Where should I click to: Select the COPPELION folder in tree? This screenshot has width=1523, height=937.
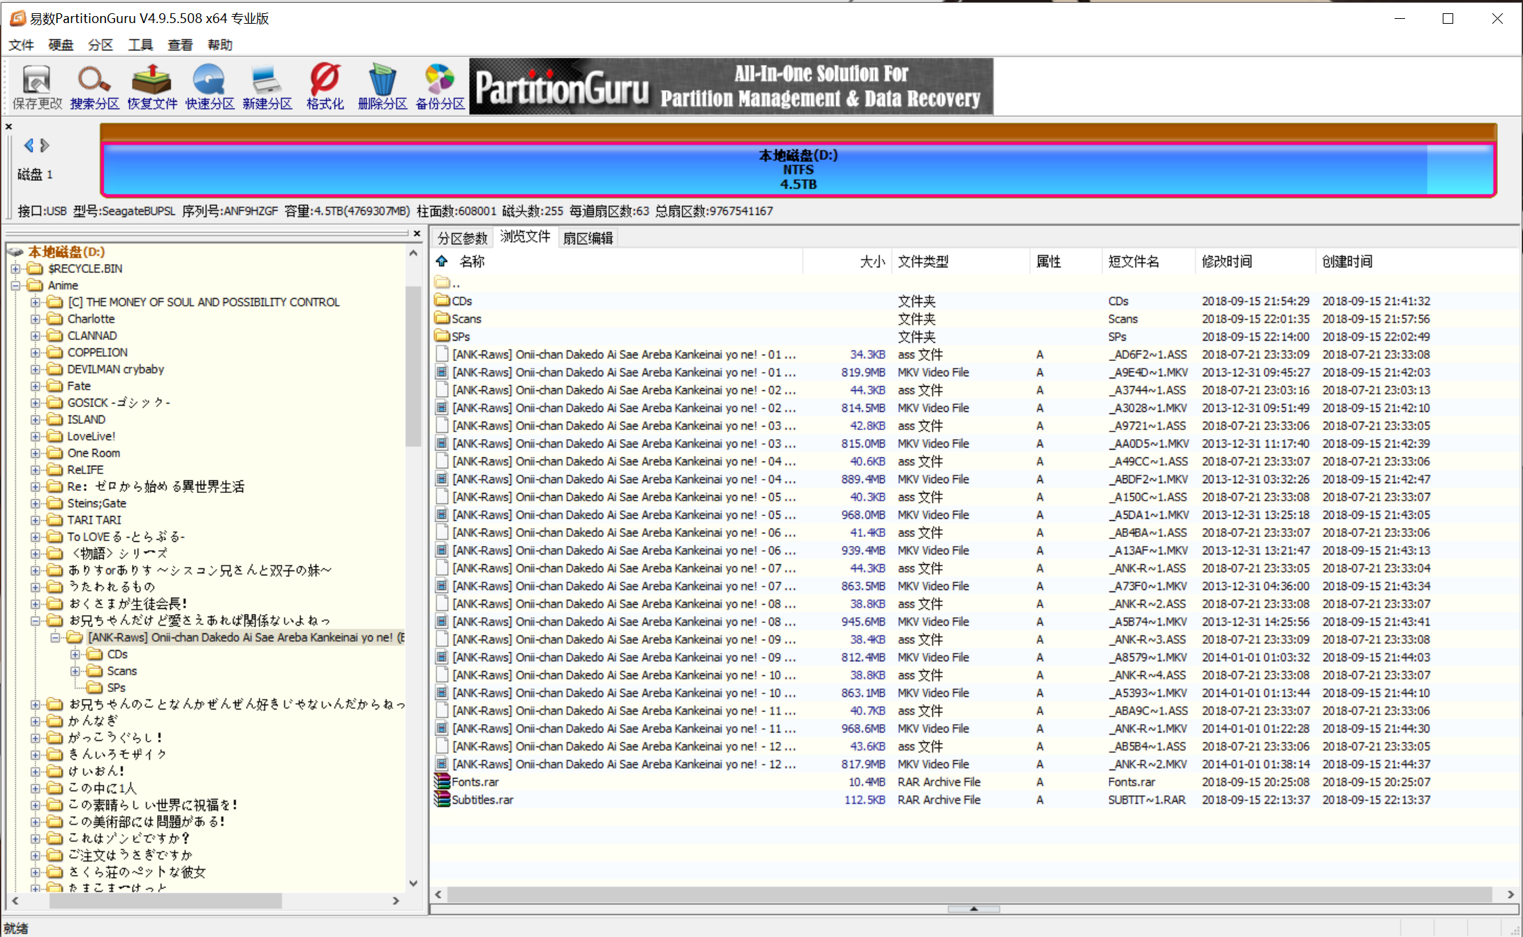point(98,353)
